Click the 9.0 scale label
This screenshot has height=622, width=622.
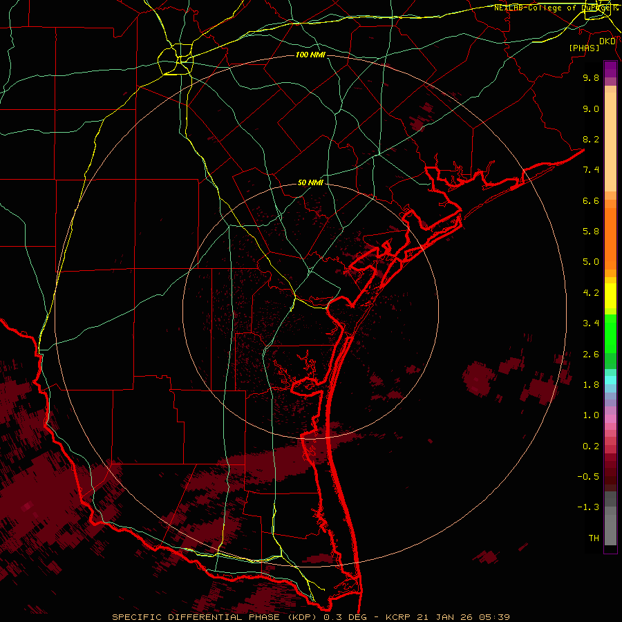(591, 109)
